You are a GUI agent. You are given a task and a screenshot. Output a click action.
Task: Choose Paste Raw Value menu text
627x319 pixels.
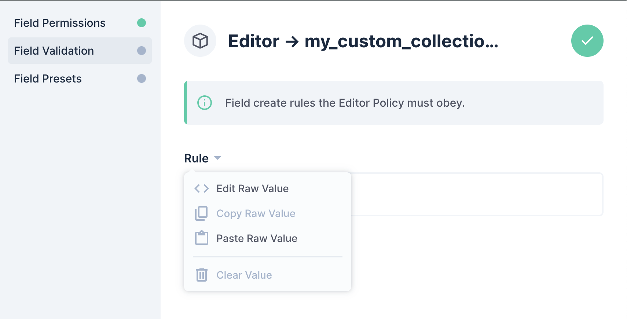tap(257, 238)
